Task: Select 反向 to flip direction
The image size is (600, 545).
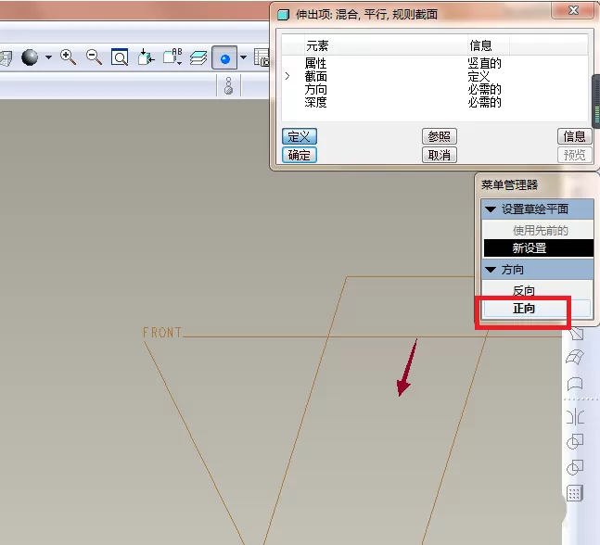Action: (523, 291)
